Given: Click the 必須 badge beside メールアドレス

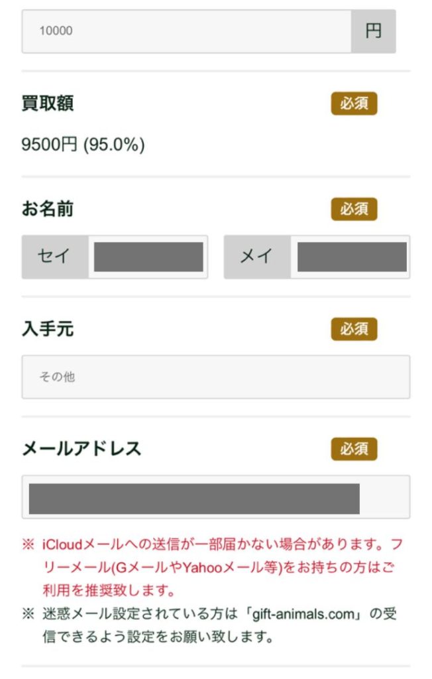Looking at the screenshot, I should coord(354,449).
